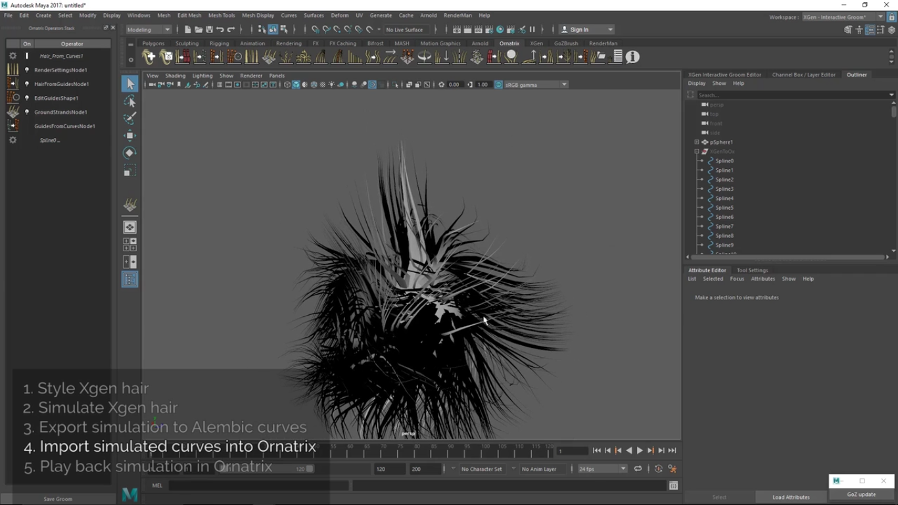Select Spline5 in the Outliner

[724, 208]
